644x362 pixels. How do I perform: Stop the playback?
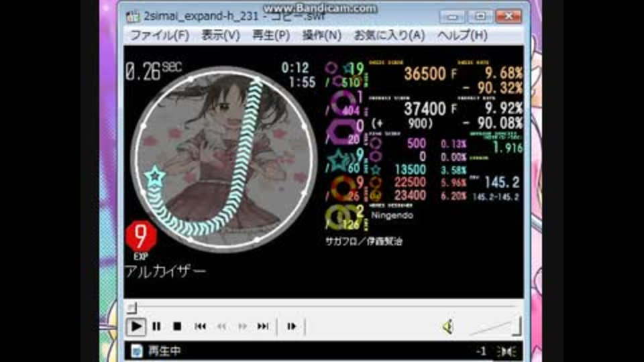[177, 326]
